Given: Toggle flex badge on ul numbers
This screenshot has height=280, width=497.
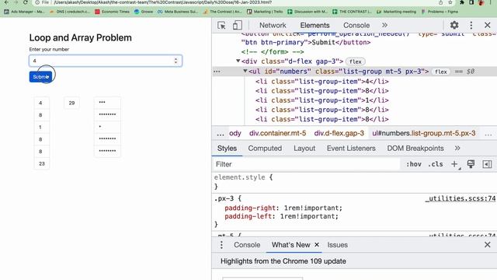Looking at the screenshot, I should 440,72.
